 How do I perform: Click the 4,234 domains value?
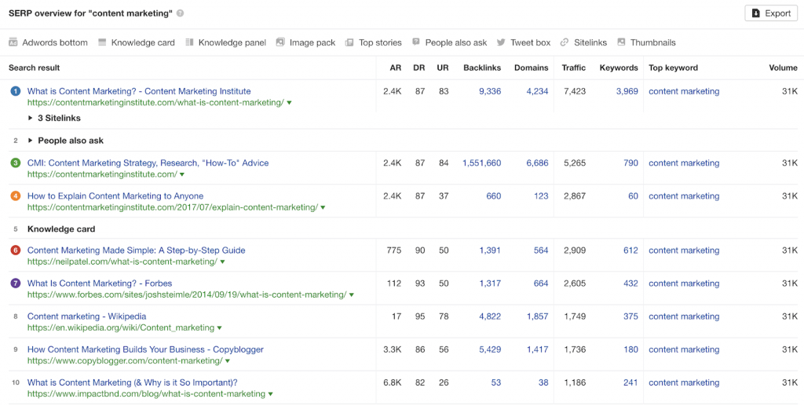coord(537,91)
